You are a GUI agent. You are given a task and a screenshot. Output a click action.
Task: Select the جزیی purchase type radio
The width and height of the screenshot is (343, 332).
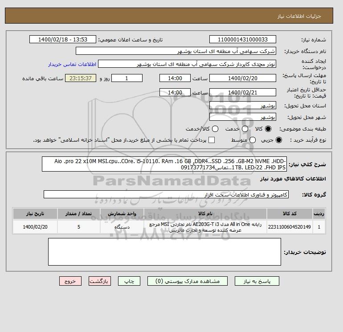tap(279, 140)
